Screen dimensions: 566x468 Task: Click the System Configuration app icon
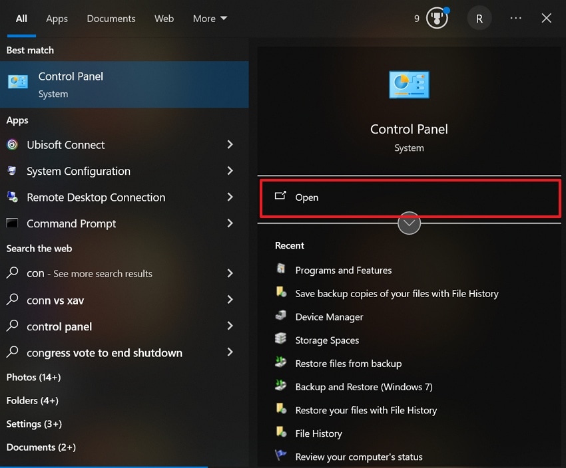click(x=12, y=171)
